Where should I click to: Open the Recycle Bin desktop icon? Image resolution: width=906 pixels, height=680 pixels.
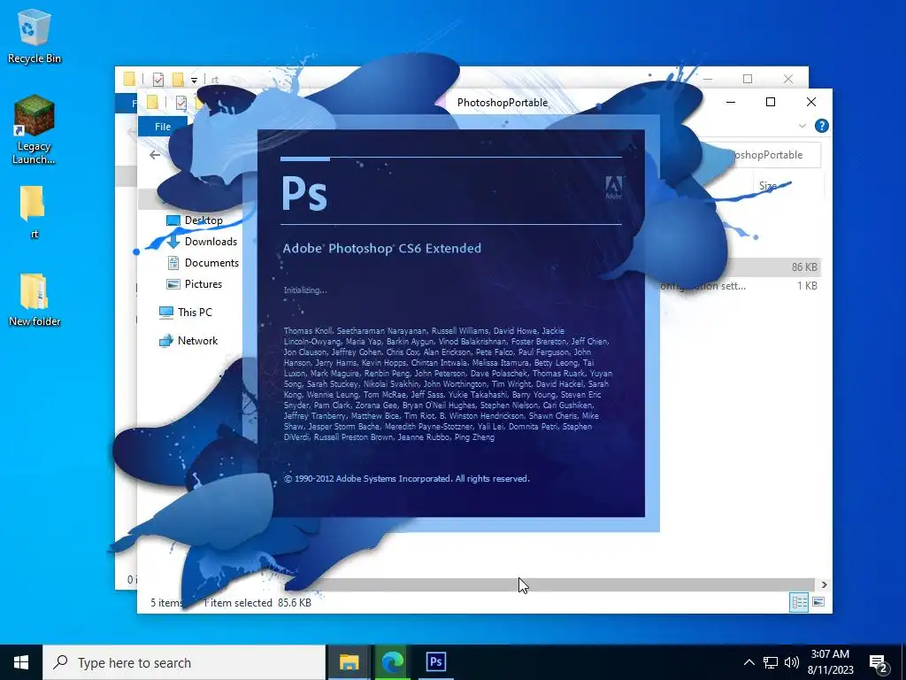pos(35,35)
